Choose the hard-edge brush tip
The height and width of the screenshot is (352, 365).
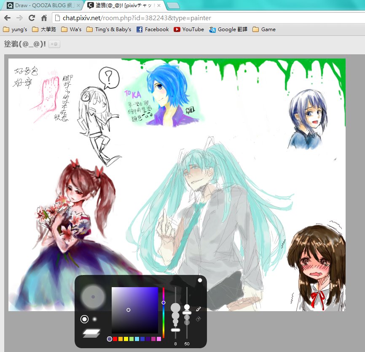(84, 319)
